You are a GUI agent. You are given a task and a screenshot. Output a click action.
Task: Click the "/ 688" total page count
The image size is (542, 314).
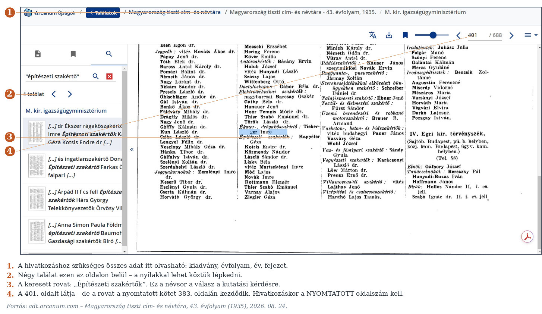[495, 35]
